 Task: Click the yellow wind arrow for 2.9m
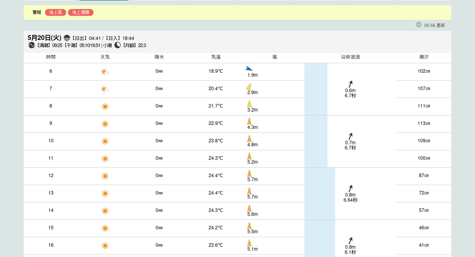pyautogui.click(x=249, y=87)
